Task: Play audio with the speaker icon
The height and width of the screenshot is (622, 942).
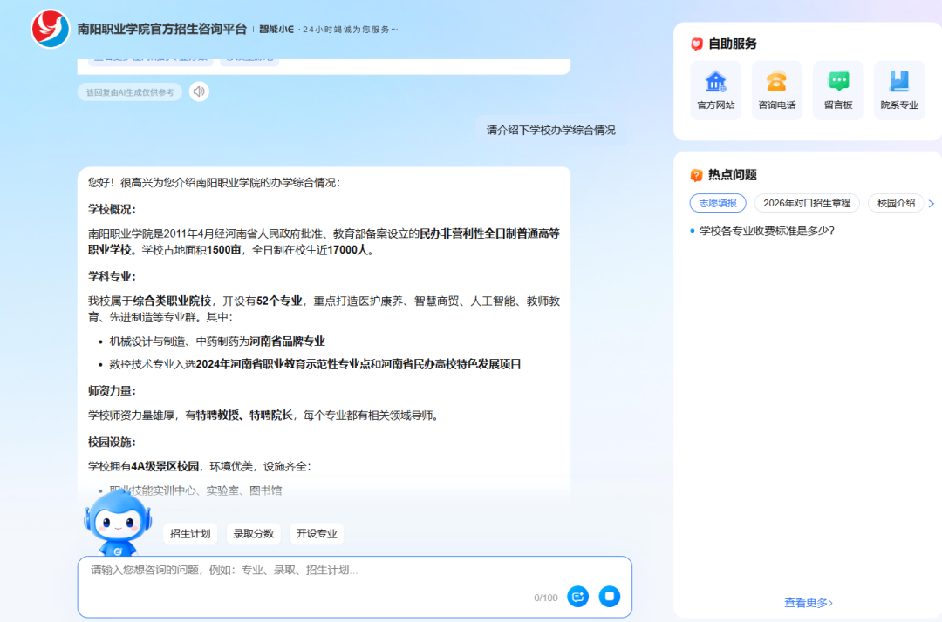Action: 199,91
